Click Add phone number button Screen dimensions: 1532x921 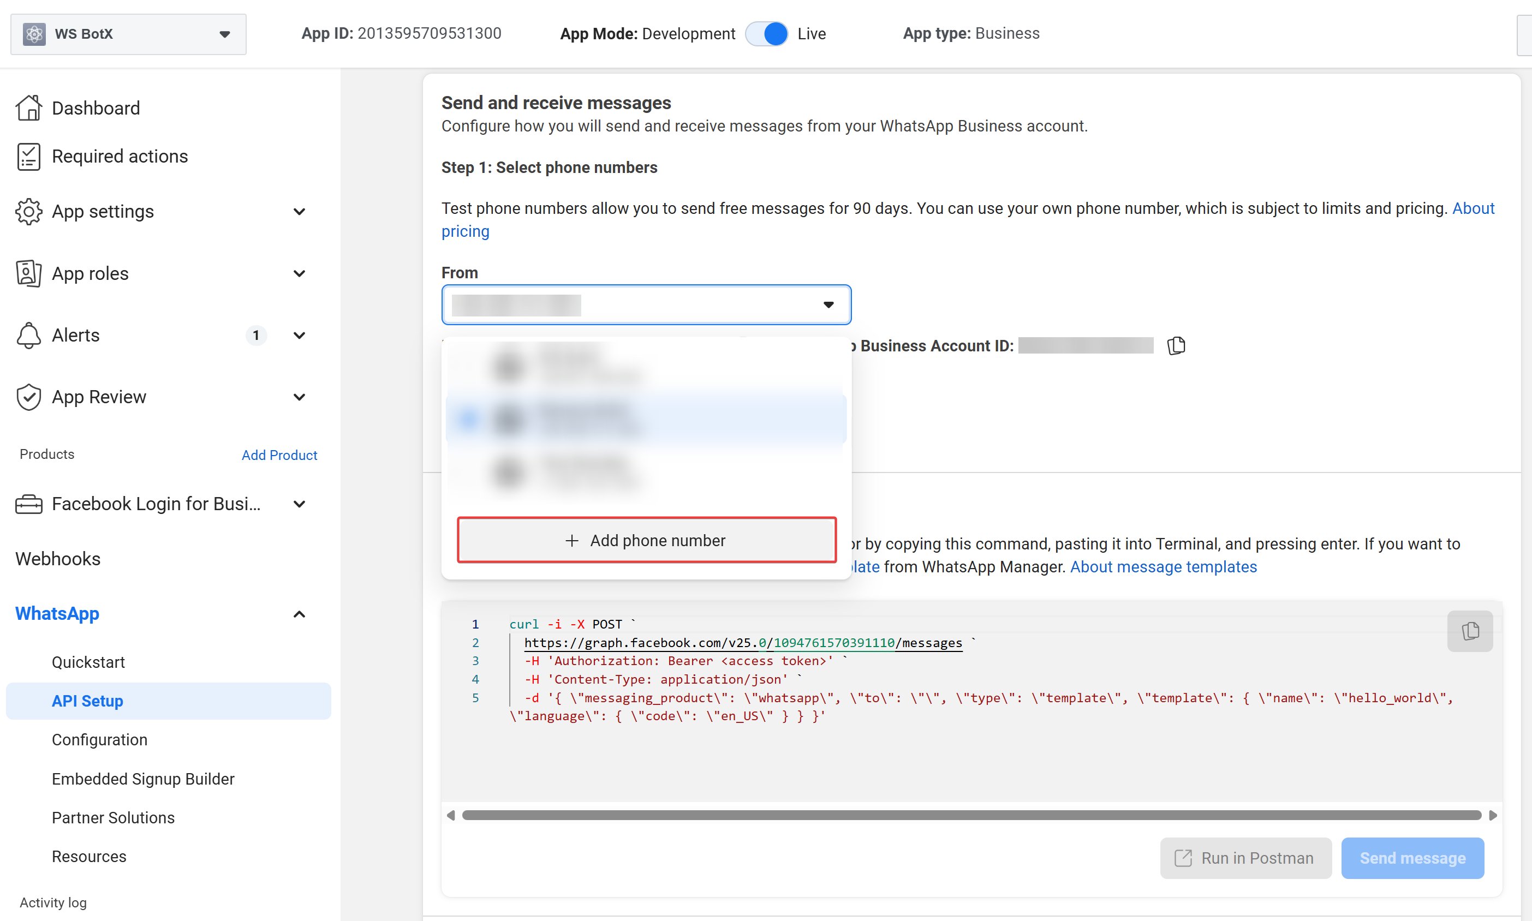[646, 540]
